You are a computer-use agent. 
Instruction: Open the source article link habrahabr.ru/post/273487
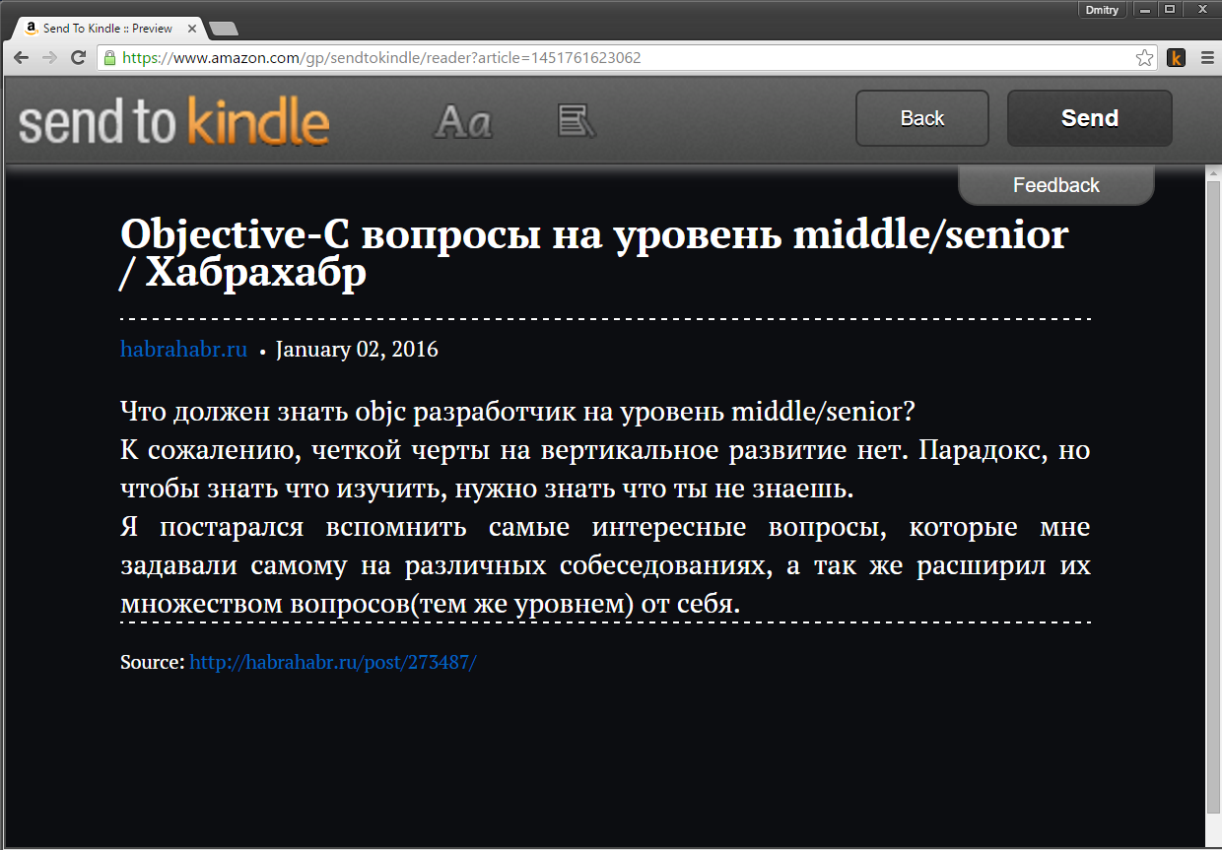click(x=332, y=662)
